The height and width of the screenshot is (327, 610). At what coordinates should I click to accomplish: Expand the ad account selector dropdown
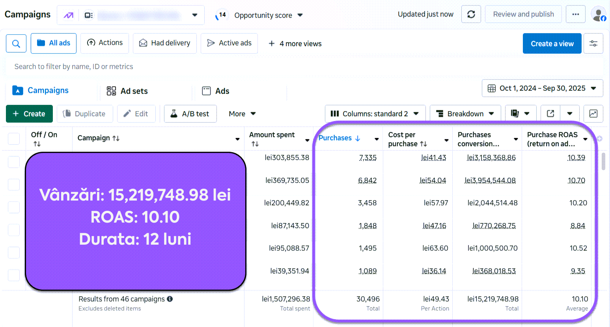click(x=195, y=15)
